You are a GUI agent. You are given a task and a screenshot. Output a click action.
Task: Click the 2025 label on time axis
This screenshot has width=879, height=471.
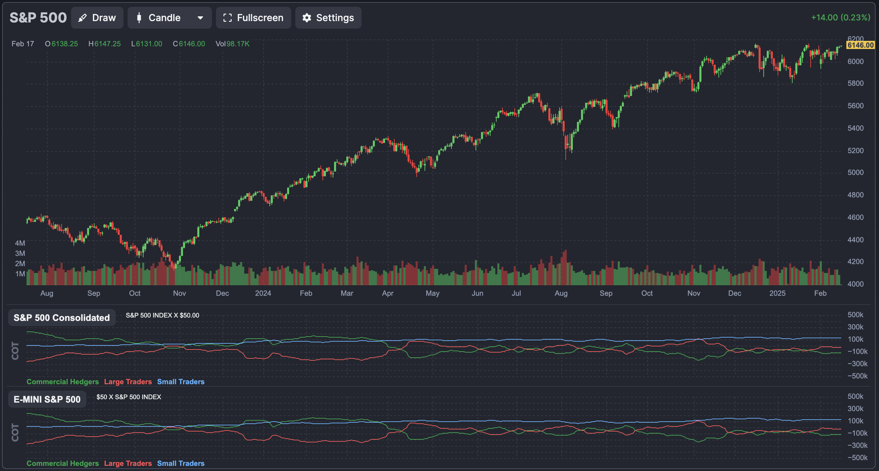pyautogui.click(x=777, y=293)
